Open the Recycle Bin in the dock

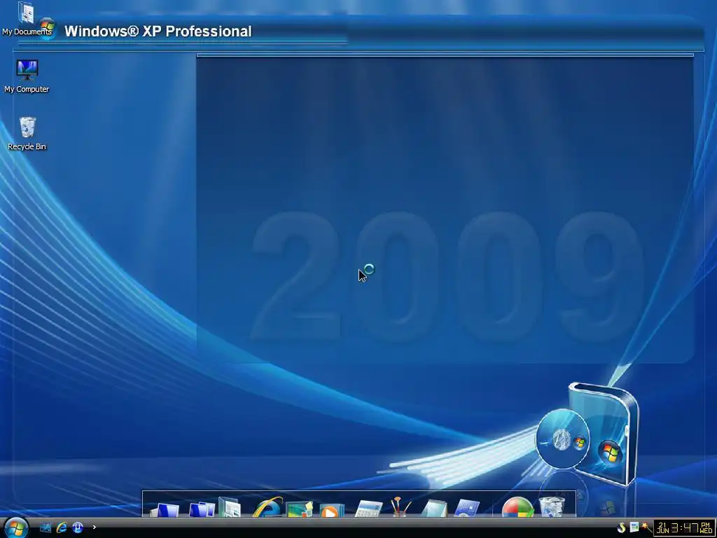[x=552, y=507]
